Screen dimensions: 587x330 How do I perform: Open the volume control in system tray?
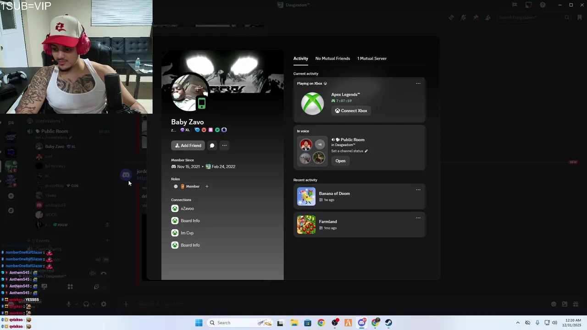tap(555, 323)
